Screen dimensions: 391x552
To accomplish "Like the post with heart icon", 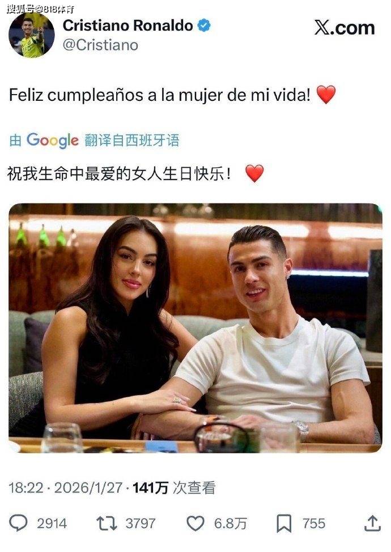I will coord(195,523).
